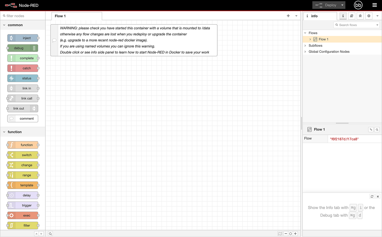The width and height of the screenshot is (382, 237).
Task: Click the zoom in plus button
Action: click(x=295, y=234)
